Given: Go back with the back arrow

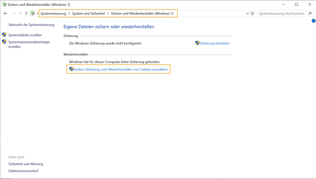Looking at the screenshot, I should [x=6, y=13].
